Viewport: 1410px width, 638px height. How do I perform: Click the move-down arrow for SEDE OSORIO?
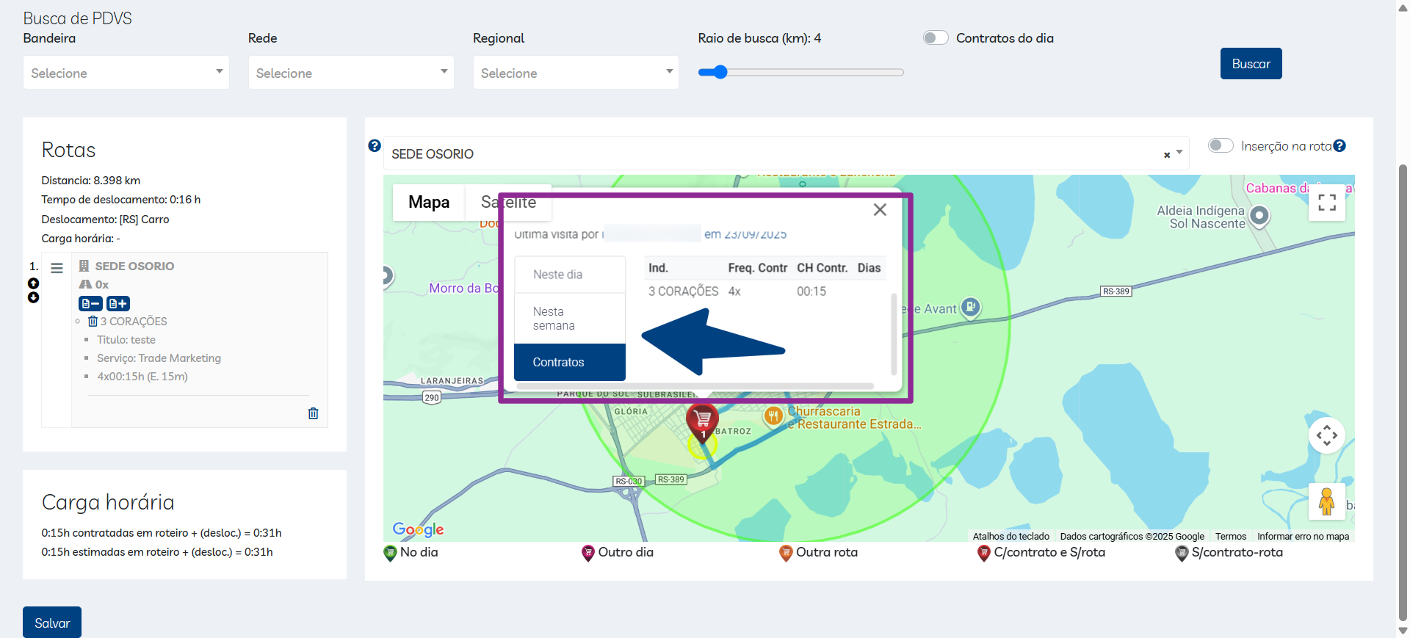(x=33, y=297)
